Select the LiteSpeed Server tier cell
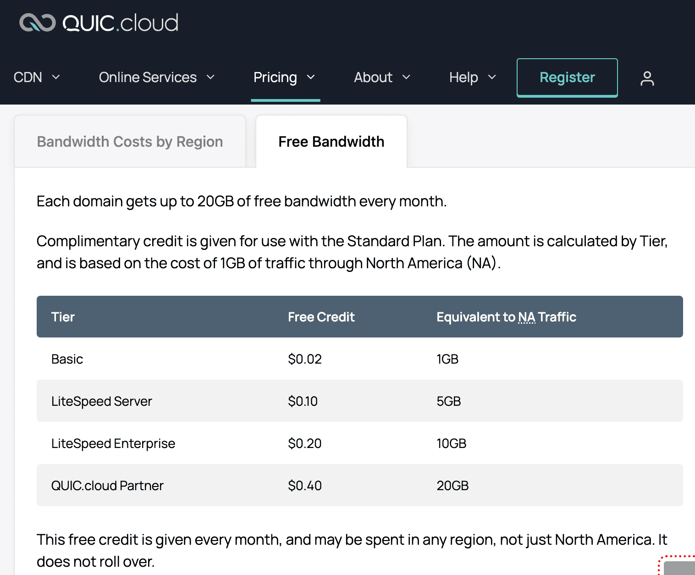The image size is (695, 575). 101,401
